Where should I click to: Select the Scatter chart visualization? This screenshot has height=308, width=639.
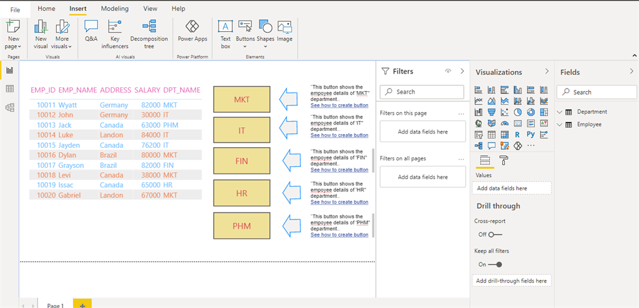505,112
